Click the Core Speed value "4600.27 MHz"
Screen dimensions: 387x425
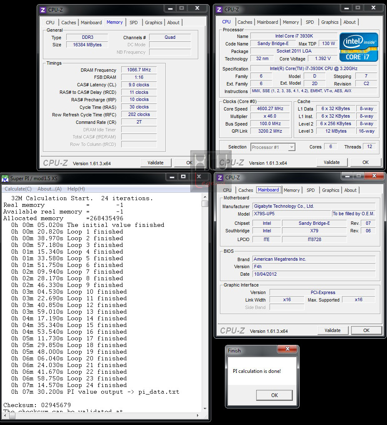[270, 109]
